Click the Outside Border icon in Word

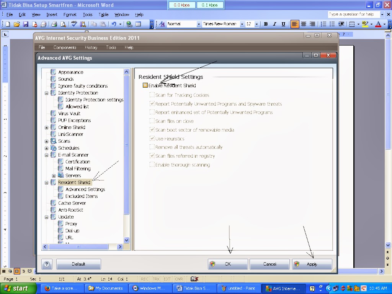(352, 24)
